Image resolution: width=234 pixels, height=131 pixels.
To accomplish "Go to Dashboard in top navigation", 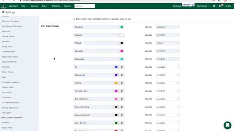I will click(13, 6).
